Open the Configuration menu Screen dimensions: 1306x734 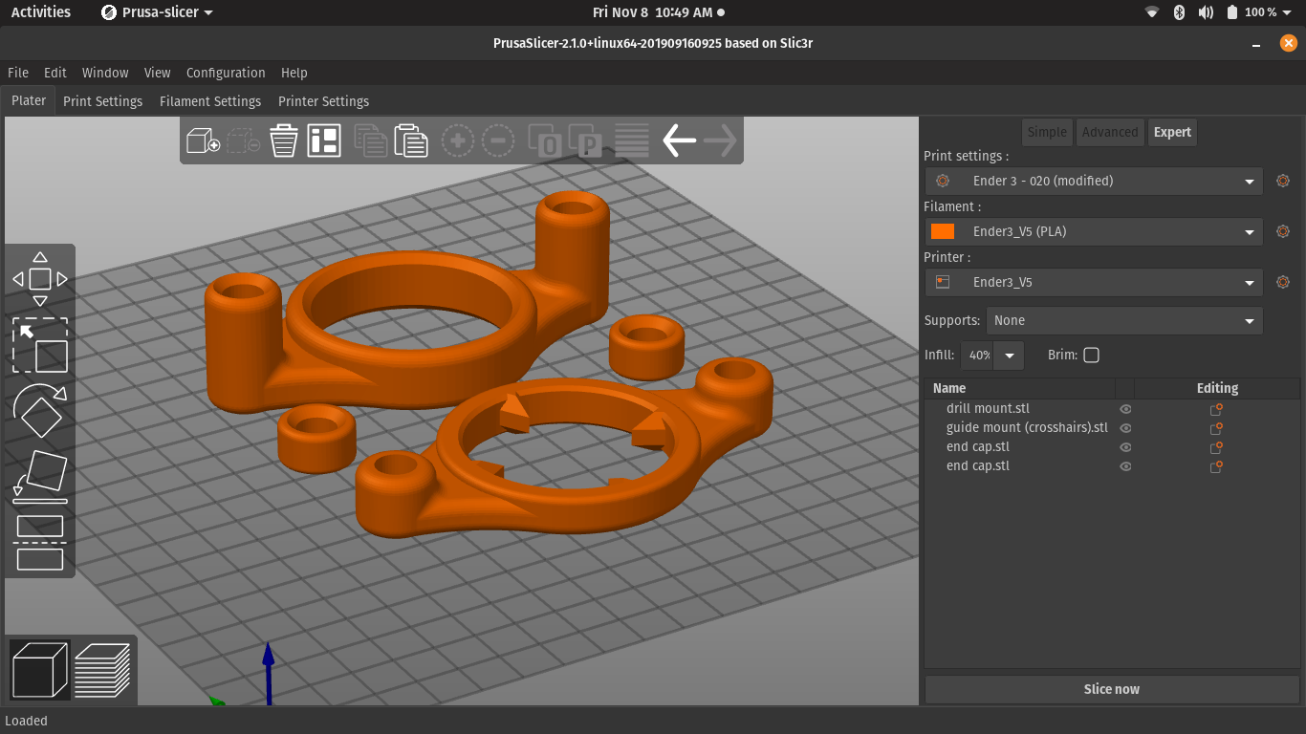coord(226,73)
